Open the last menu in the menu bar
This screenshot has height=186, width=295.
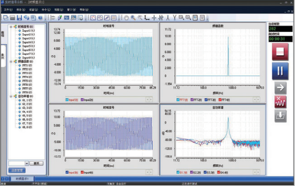click(x=84, y=9)
